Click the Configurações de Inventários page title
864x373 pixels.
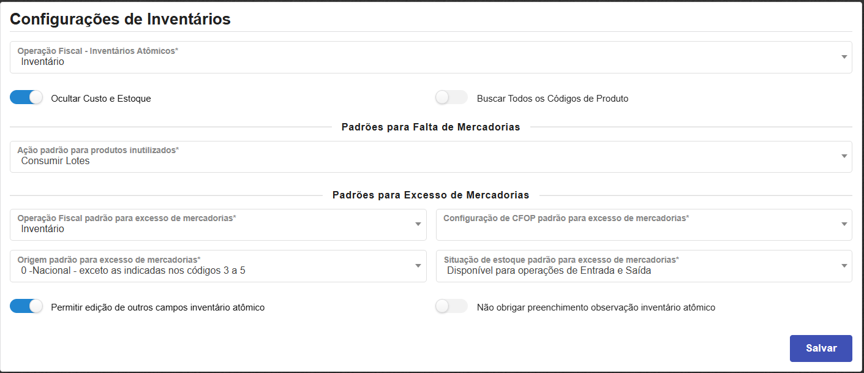tap(120, 19)
